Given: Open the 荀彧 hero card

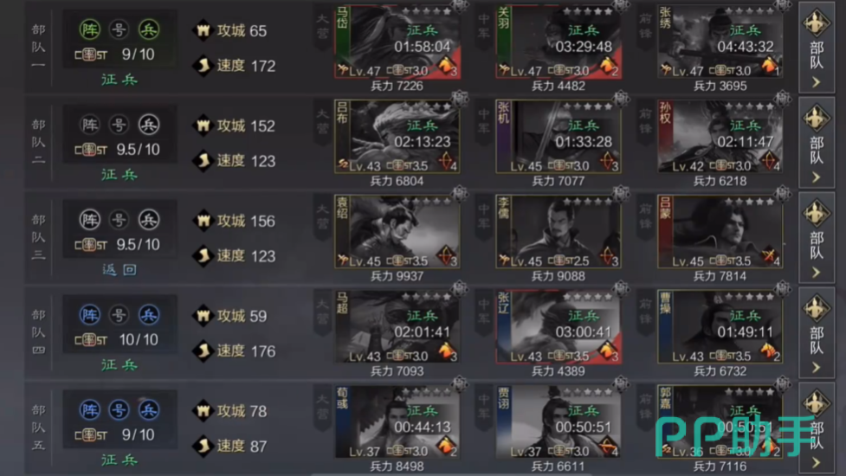Looking at the screenshot, I should (397, 422).
